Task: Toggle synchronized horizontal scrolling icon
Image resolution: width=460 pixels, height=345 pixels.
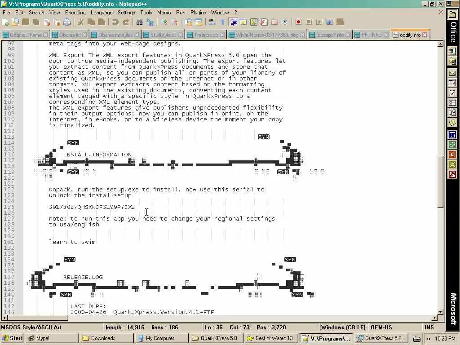Action: (x=198, y=22)
